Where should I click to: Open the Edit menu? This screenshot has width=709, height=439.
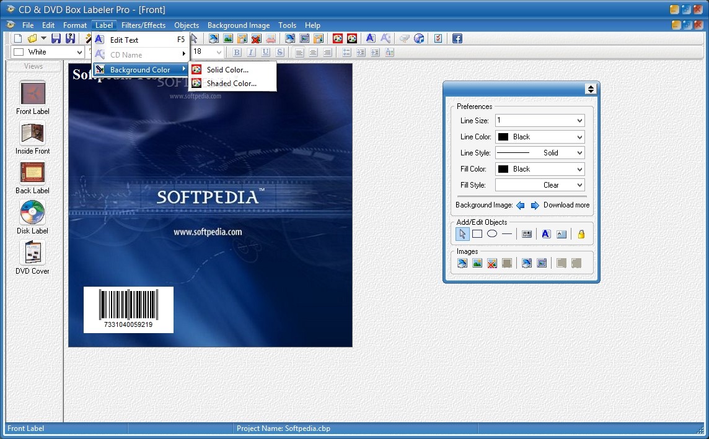(48, 25)
